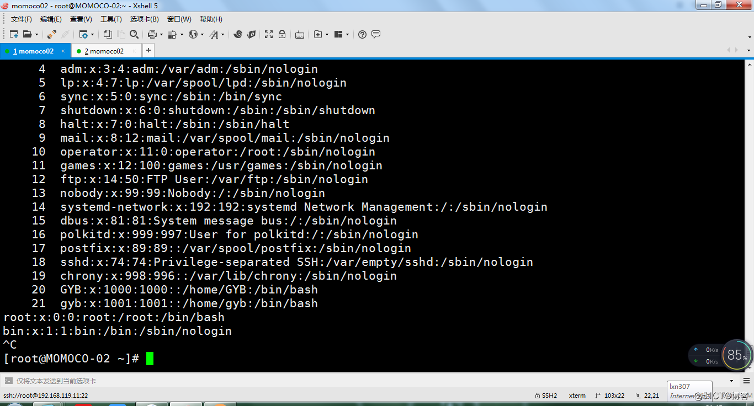Click the Print icon
754x406 pixels.
coord(152,34)
